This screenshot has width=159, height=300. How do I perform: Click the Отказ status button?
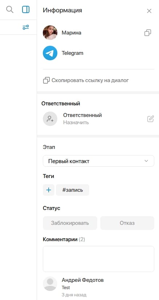[127, 223]
